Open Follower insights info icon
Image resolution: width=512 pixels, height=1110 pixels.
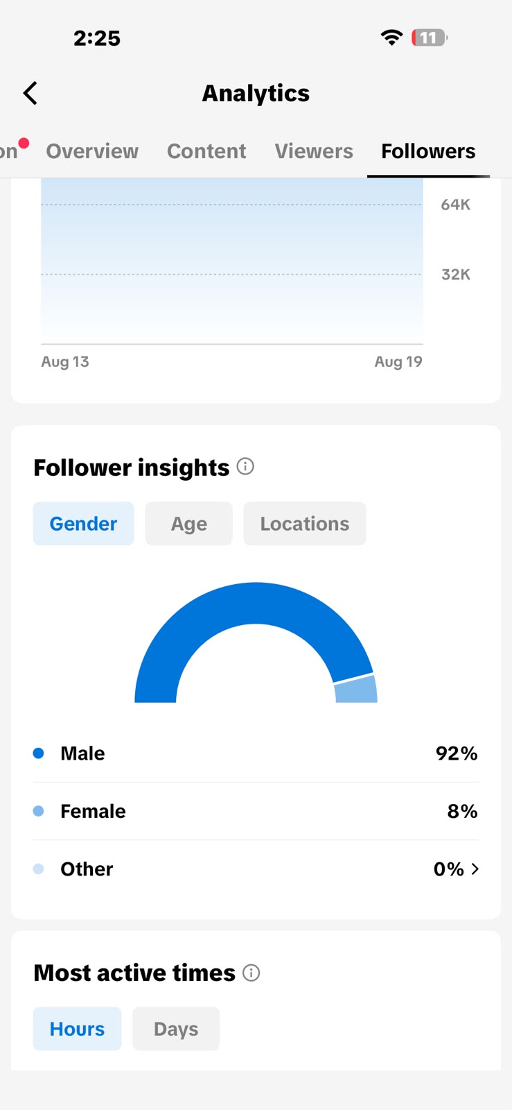245,466
